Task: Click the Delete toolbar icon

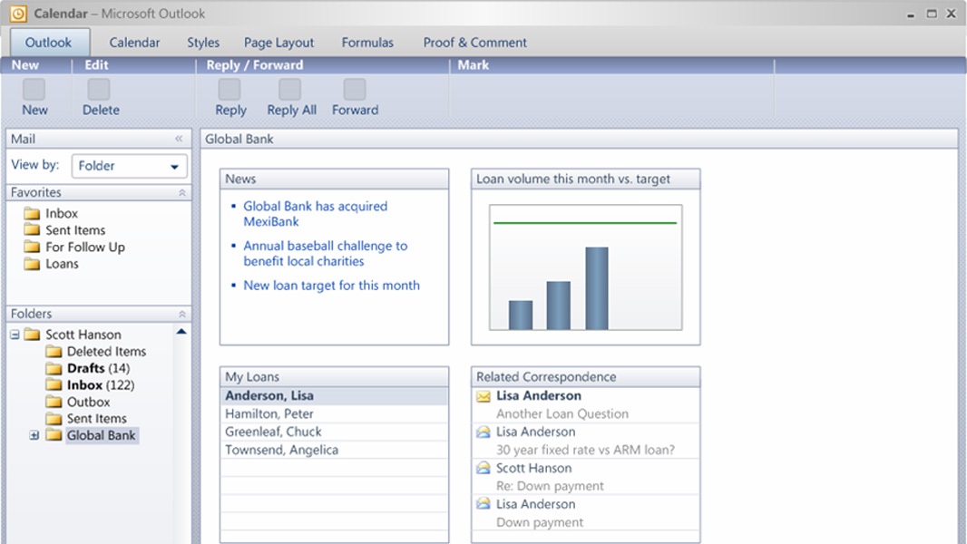Action: click(99, 89)
